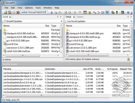Image resolution: width=135 pixels, height=103 pixels.
Task: Select local file vshell-3.6.0.300.rhel5.tar
Action: [18, 51]
